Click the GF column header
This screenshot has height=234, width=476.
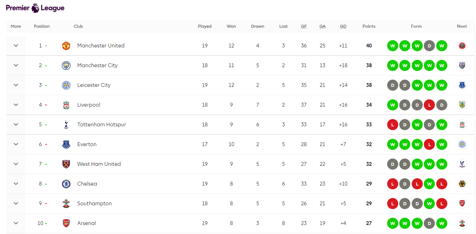point(304,26)
